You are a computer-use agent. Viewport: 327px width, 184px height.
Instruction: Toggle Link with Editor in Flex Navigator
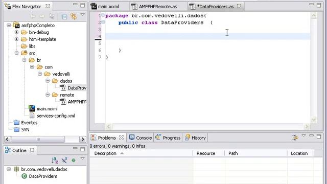click(x=74, y=16)
